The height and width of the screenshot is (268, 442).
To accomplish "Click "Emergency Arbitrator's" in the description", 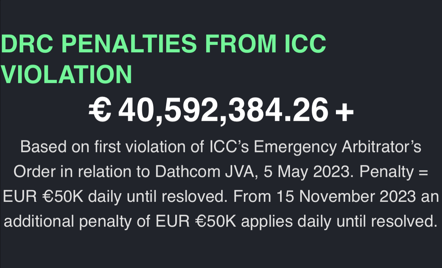I will pyautogui.click(x=337, y=148).
